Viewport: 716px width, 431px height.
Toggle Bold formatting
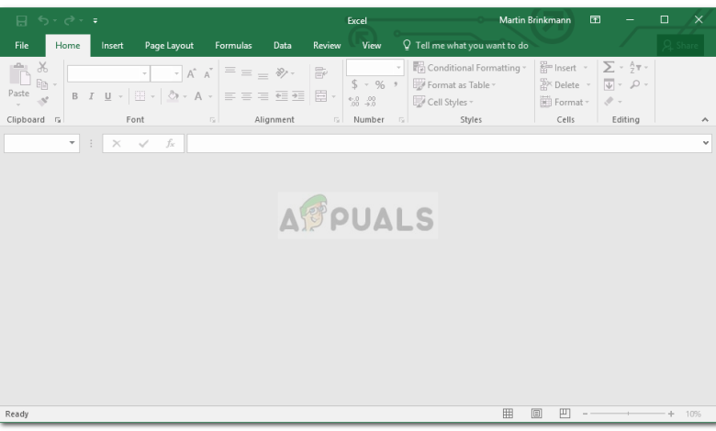tap(74, 96)
